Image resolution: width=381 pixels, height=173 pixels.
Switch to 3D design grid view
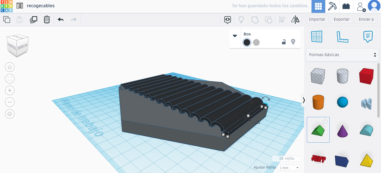tap(319, 6)
